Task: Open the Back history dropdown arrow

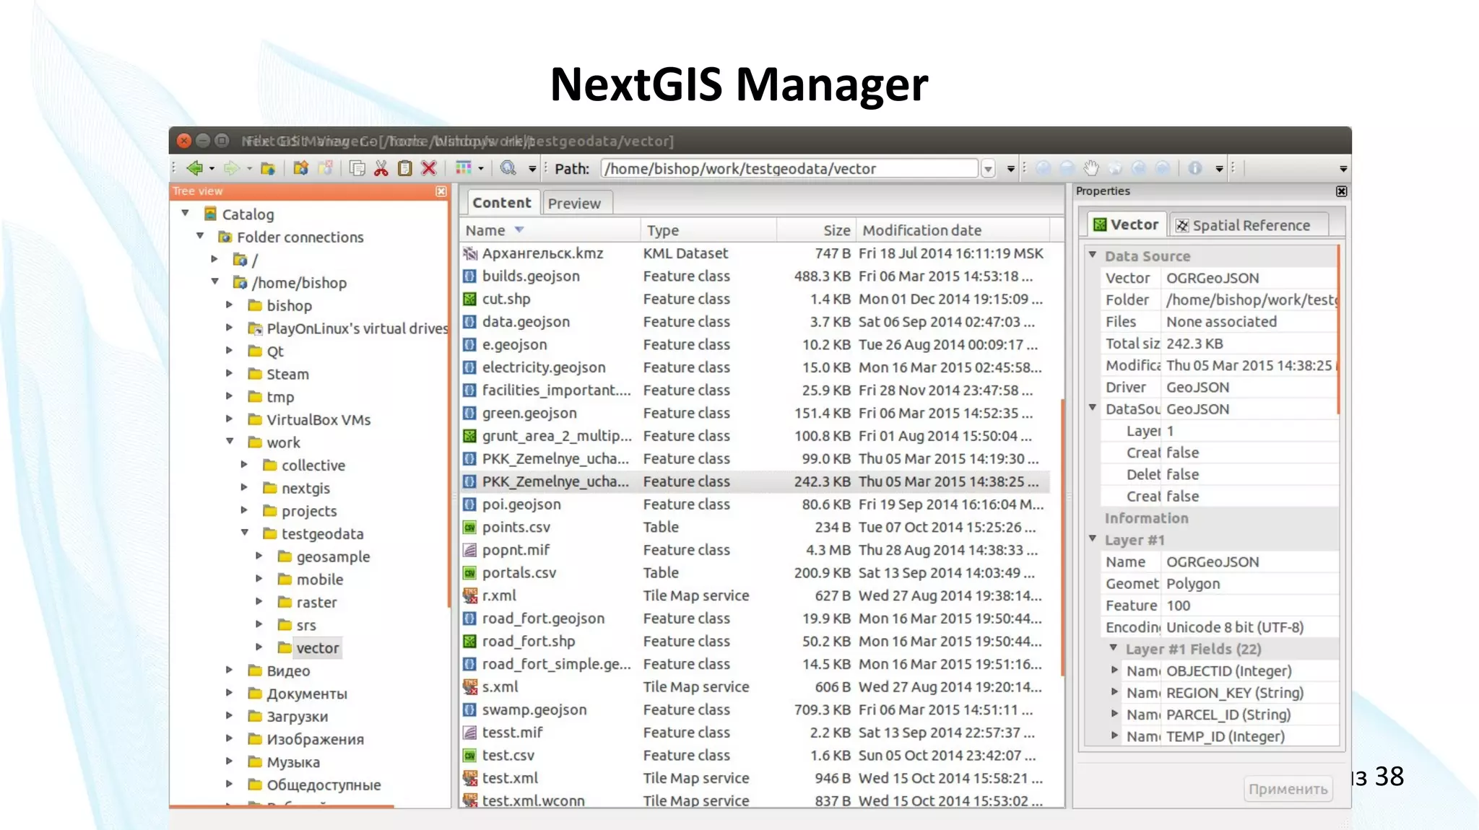Action: coord(212,169)
